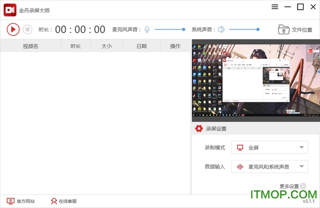Visit 官方网站 link
The image size is (320, 208).
[x=21, y=201]
